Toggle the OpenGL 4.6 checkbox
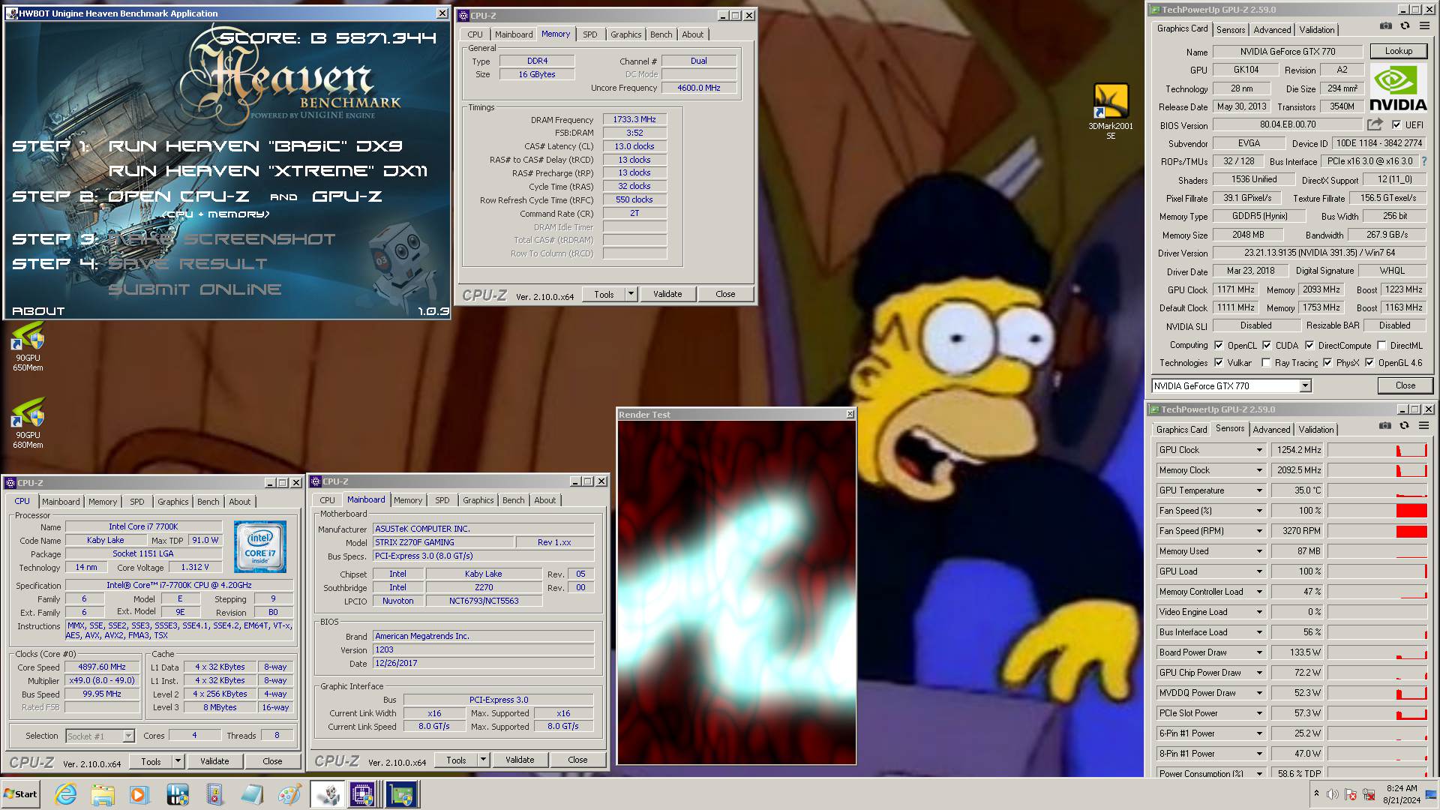The width and height of the screenshot is (1440, 810). click(x=1369, y=362)
